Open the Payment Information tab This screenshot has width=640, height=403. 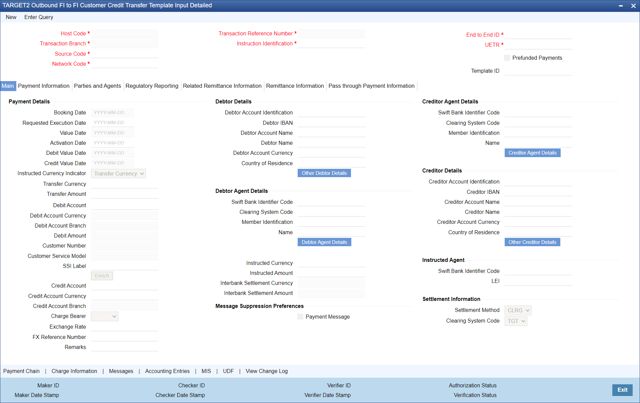pyautogui.click(x=44, y=86)
